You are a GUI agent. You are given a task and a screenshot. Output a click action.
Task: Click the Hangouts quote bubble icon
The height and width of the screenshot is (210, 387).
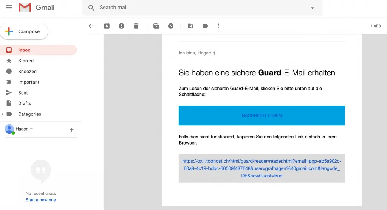point(41,171)
